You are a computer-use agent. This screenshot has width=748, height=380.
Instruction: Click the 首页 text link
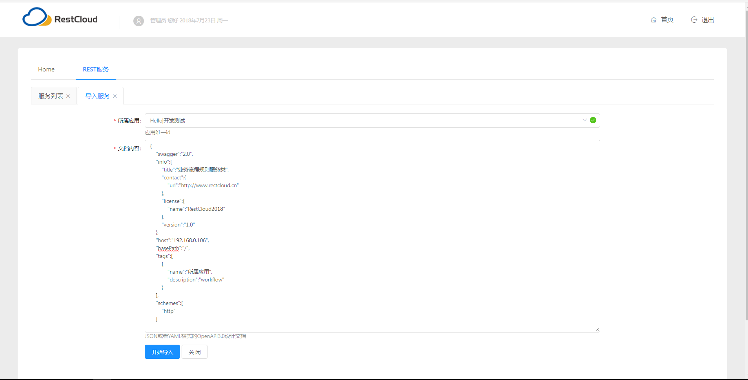(667, 20)
